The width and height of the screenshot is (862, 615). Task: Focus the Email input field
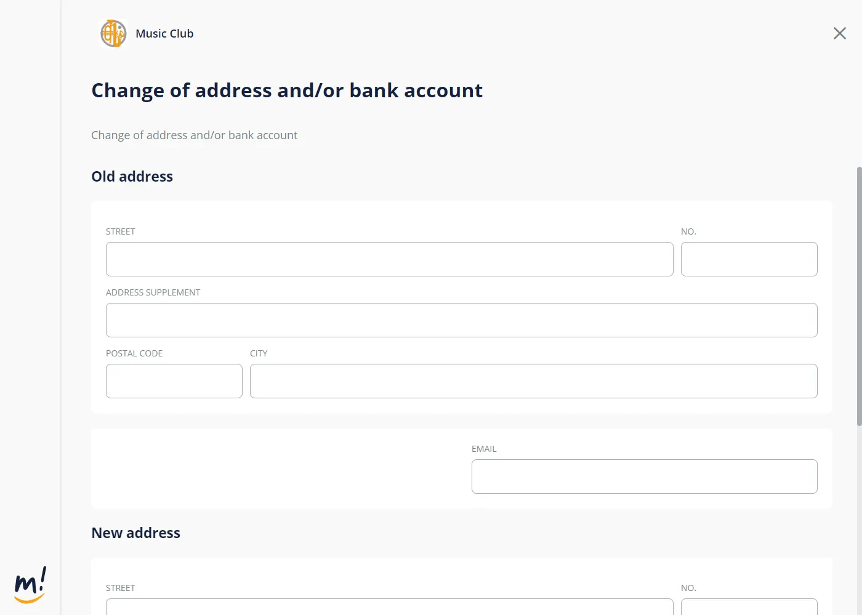click(x=645, y=476)
